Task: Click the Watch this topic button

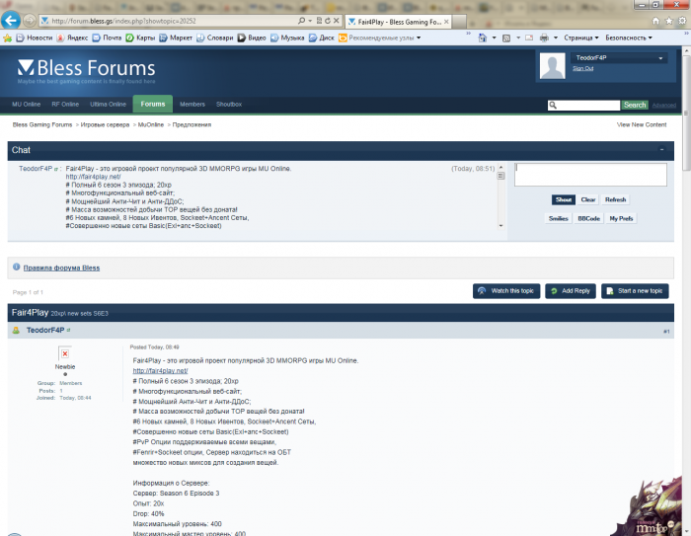Action: (x=505, y=291)
